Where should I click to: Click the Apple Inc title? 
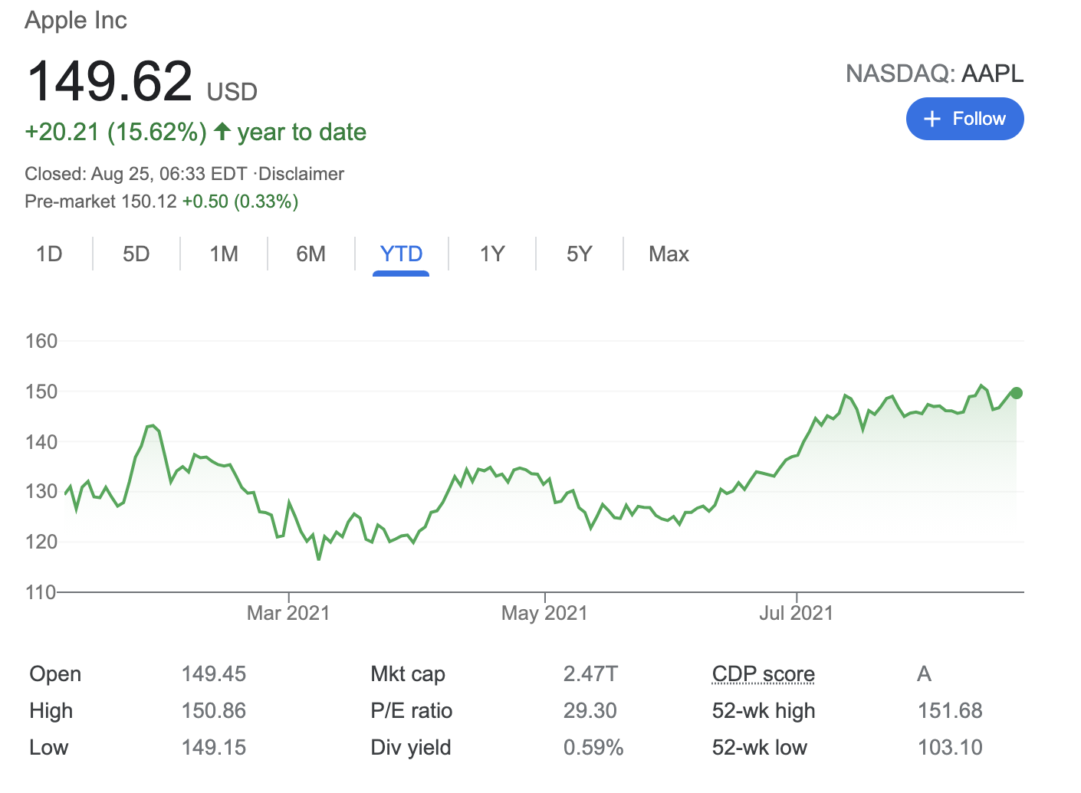tap(76, 20)
